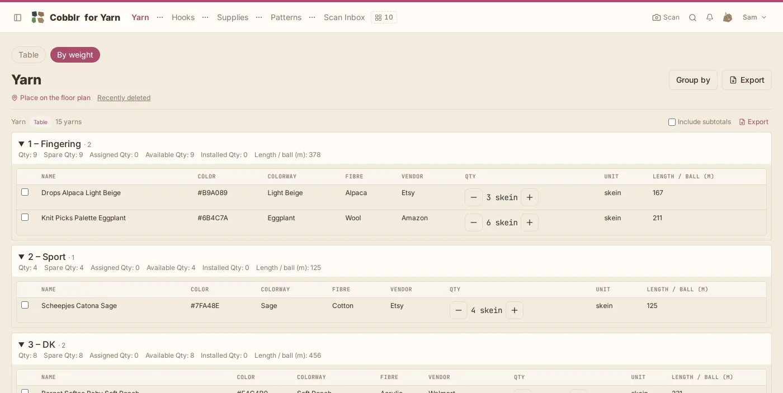783x393 pixels.
Task: Open the Recently deleted link
Action: tap(124, 98)
